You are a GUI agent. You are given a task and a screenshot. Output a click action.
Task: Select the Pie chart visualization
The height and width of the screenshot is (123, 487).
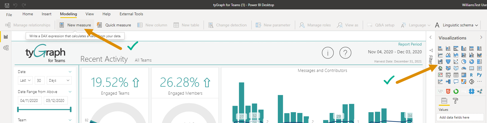tap(464, 62)
